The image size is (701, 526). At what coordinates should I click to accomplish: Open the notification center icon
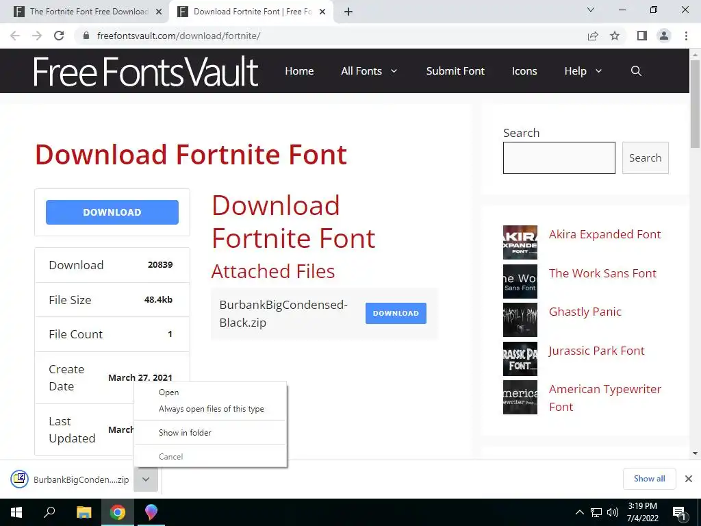point(679,513)
